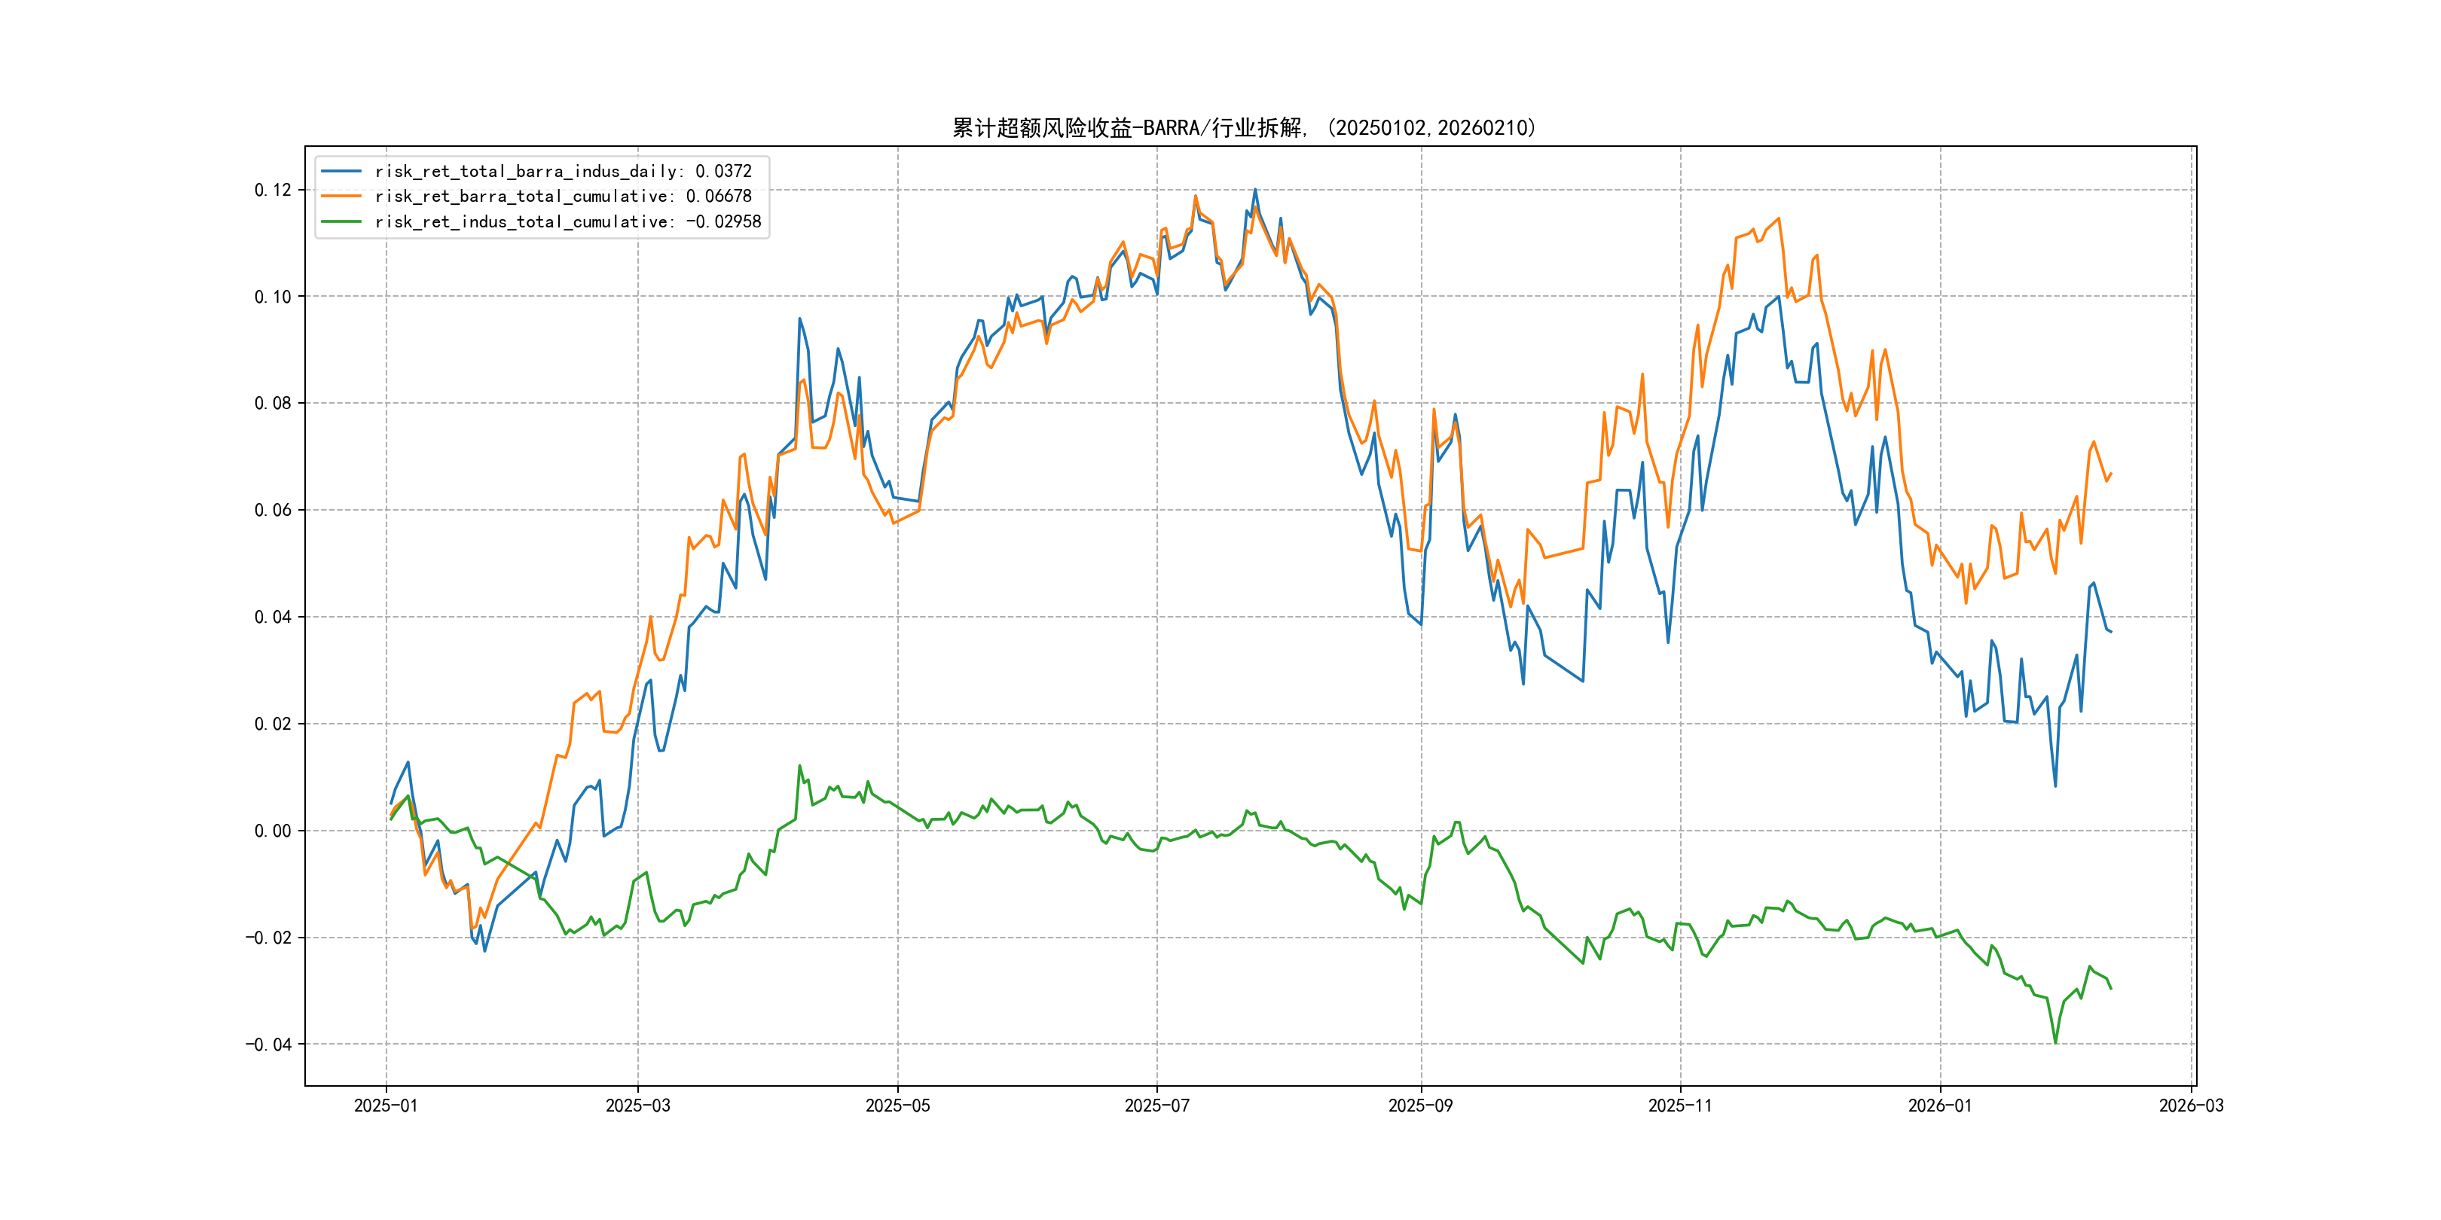Click the 0.12 y-axis tick label
The height and width of the screenshot is (1220, 2441).
tap(273, 190)
